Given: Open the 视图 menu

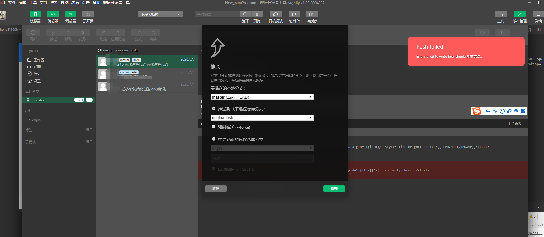Looking at the screenshot, I should (65, 3).
